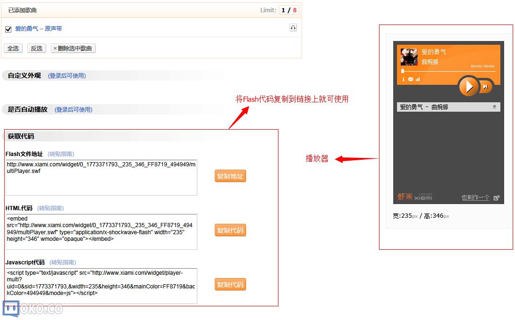Click inside the HTML embed code text box
This screenshot has width=515, height=320.
(x=101, y=232)
